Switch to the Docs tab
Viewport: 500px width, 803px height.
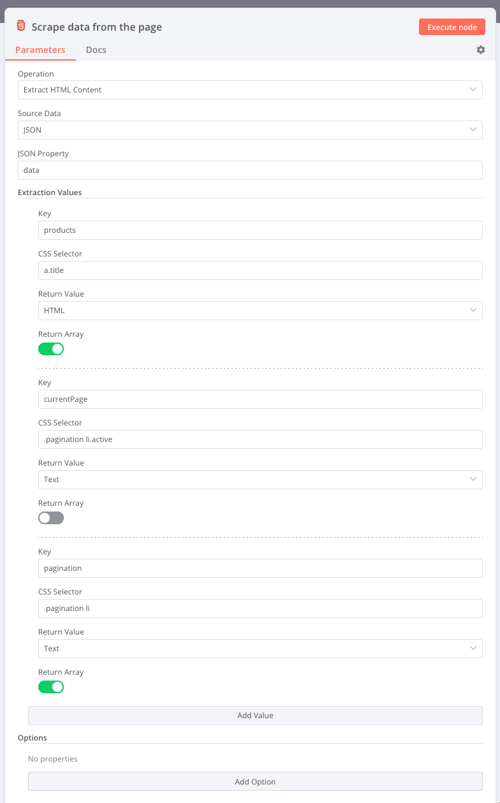(96, 49)
